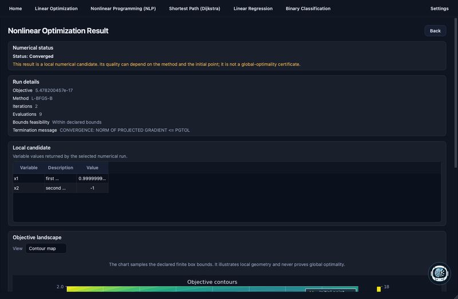Viewport: 458px width, 299px height.
Task: Open Nonlinear Programming (NLP) section
Action: point(123,9)
